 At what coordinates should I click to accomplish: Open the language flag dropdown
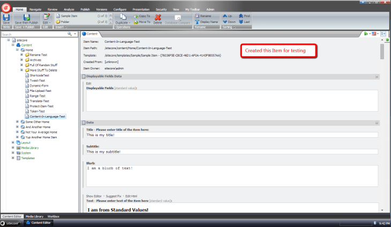click(x=375, y=34)
